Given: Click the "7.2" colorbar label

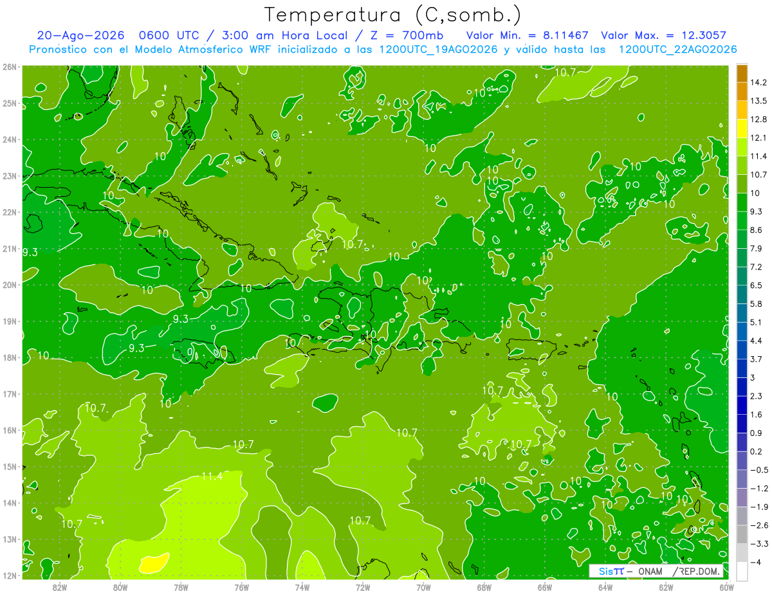Looking at the screenshot, I should (x=757, y=267).
